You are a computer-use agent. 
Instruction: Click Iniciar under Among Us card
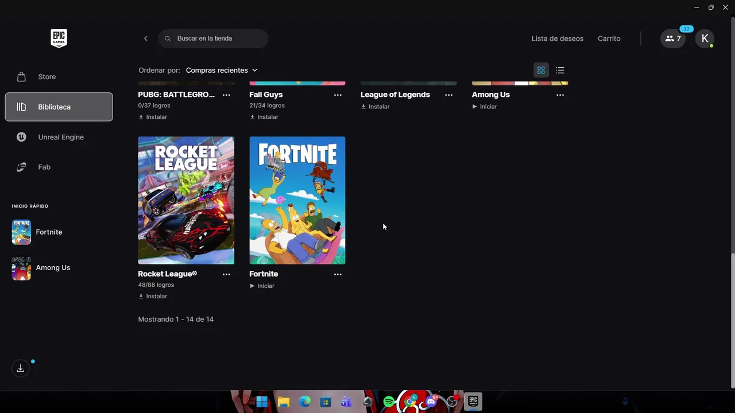pyautogui.click(x=485, y=107)
